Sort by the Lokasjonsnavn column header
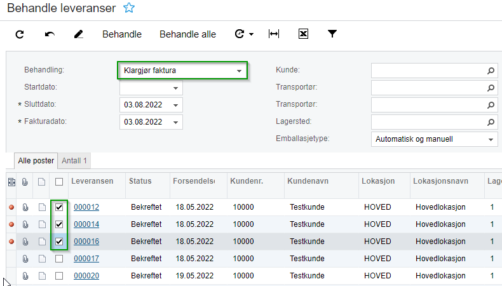Image resolution: width=502 pixels, height=286 pixels. click(x=440, y=181)
